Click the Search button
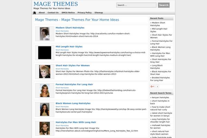This screenshot has height=138, width=207. tap(164, 5)
